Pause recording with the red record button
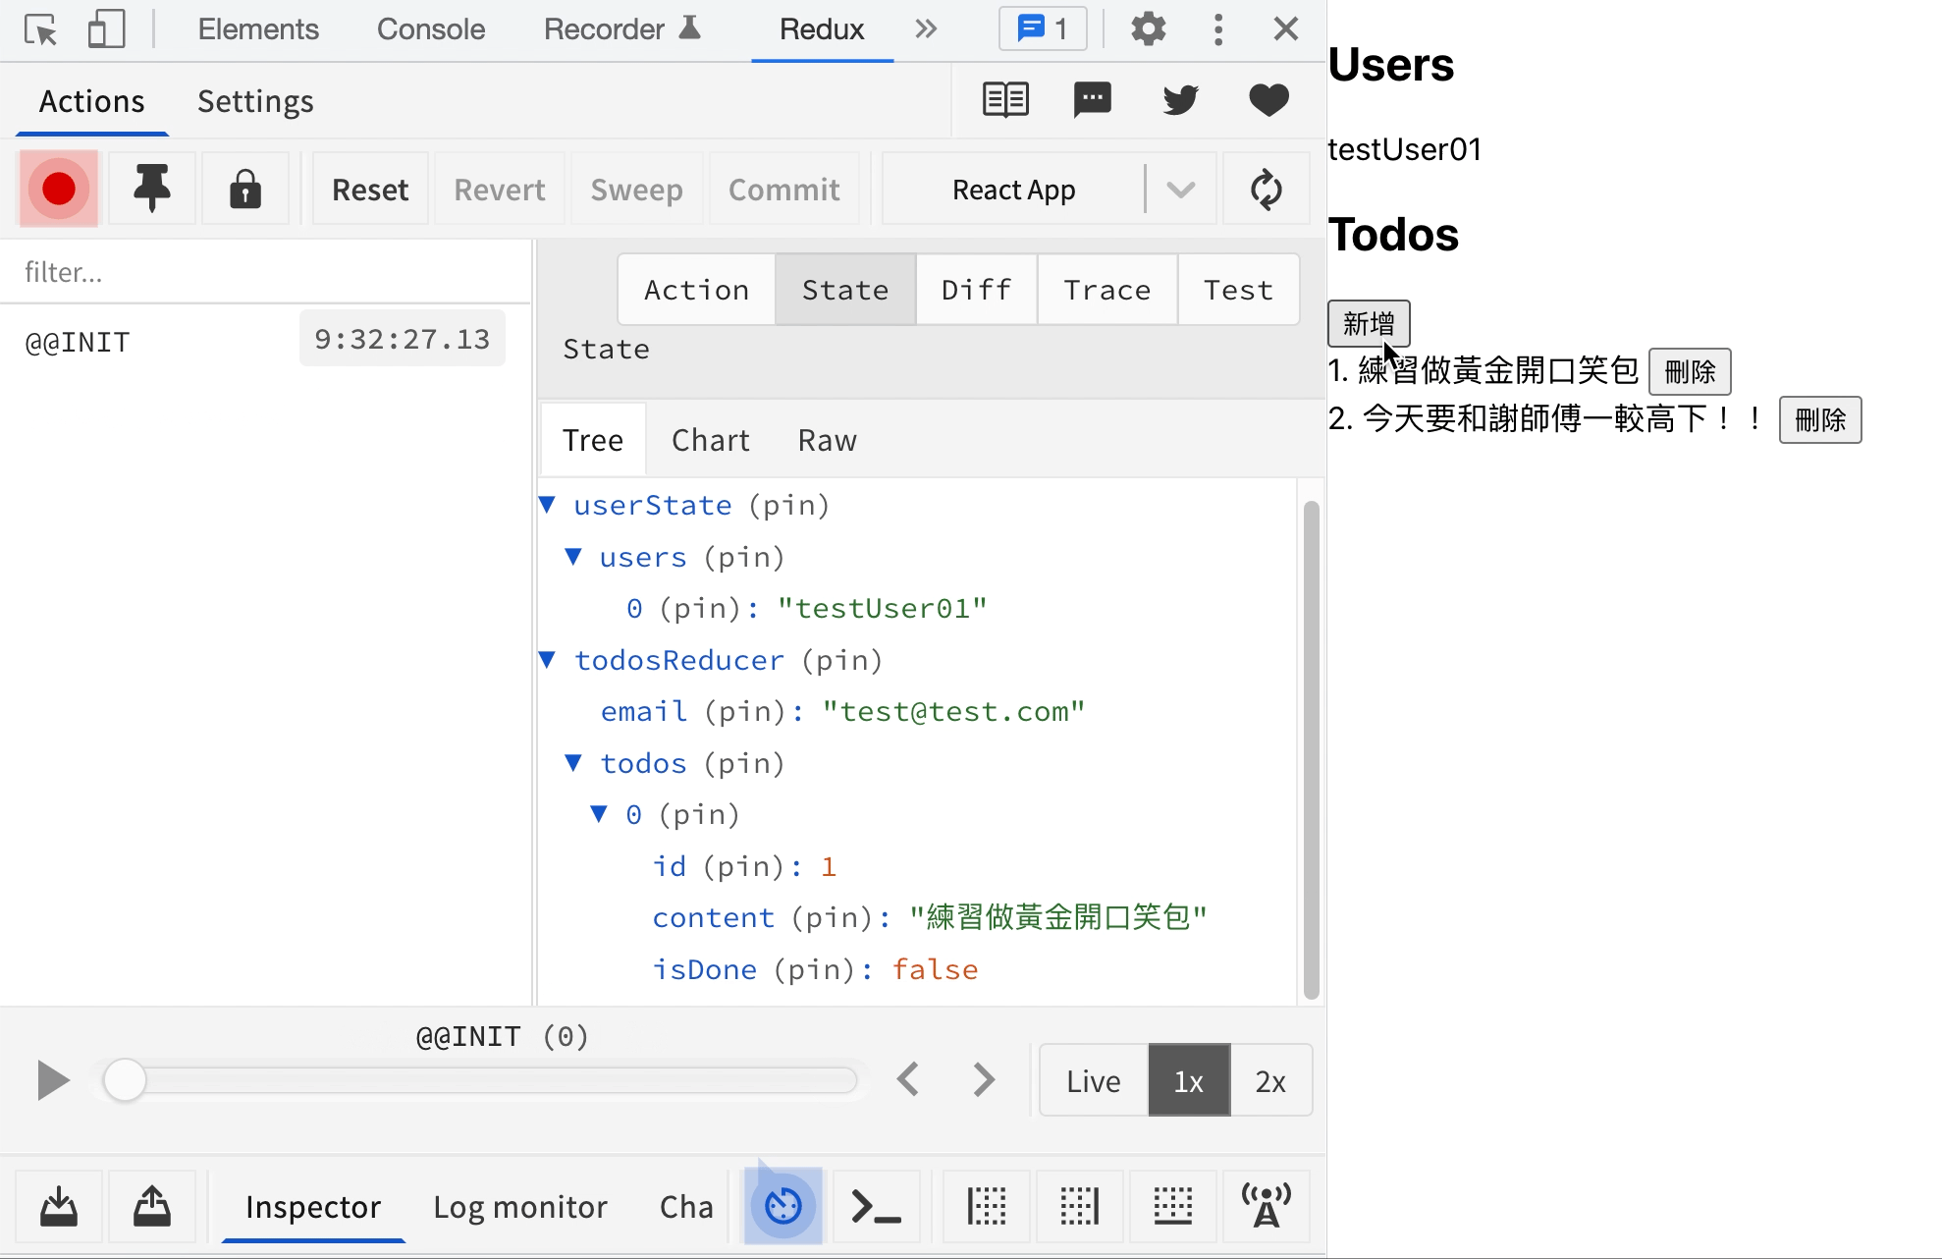 59,189
